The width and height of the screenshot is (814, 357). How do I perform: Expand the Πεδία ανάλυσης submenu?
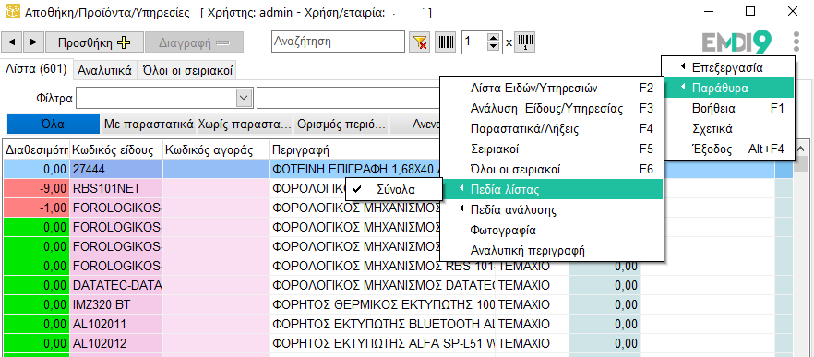(552, 210)
